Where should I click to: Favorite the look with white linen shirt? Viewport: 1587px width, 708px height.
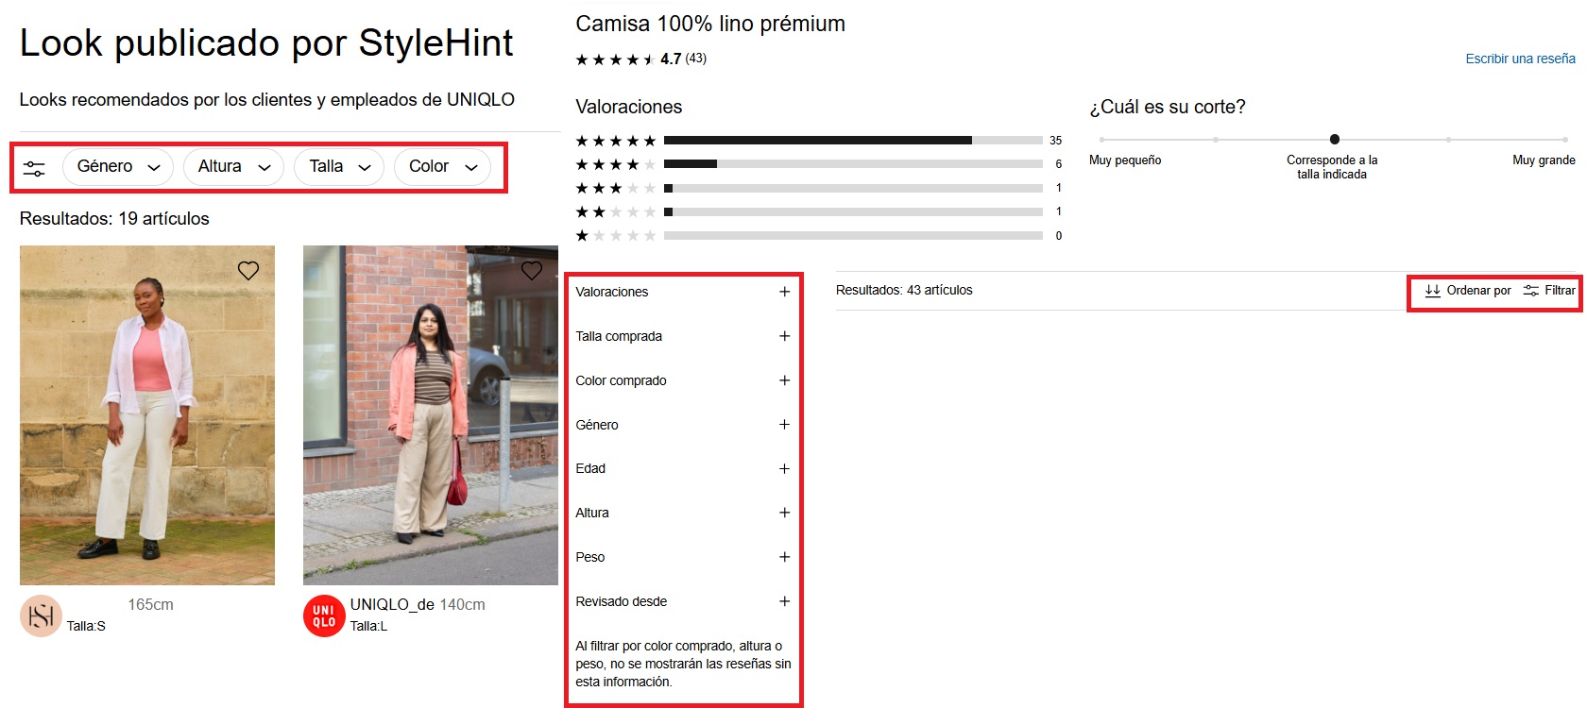point(248,271)
